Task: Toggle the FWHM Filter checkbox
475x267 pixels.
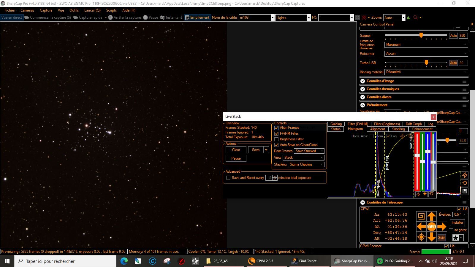Action: pos(276,133)
